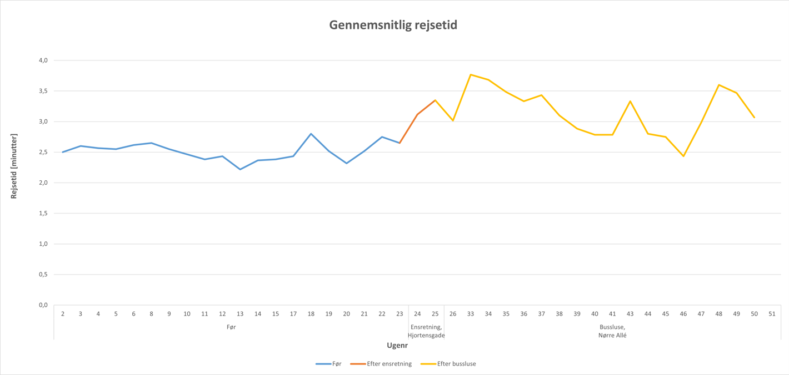
Task: Select the chart title "Gennemsnitlig rejsetid"
Action: point(393,25)
